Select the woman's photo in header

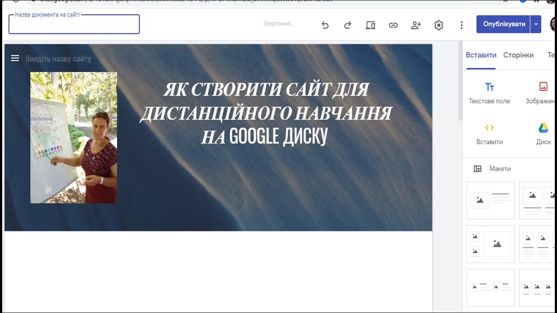pyautogui.click(x=74, y=138)
